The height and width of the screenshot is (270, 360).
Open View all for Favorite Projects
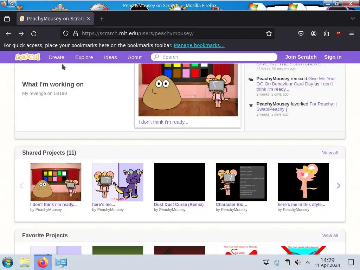tap(330, 236)
